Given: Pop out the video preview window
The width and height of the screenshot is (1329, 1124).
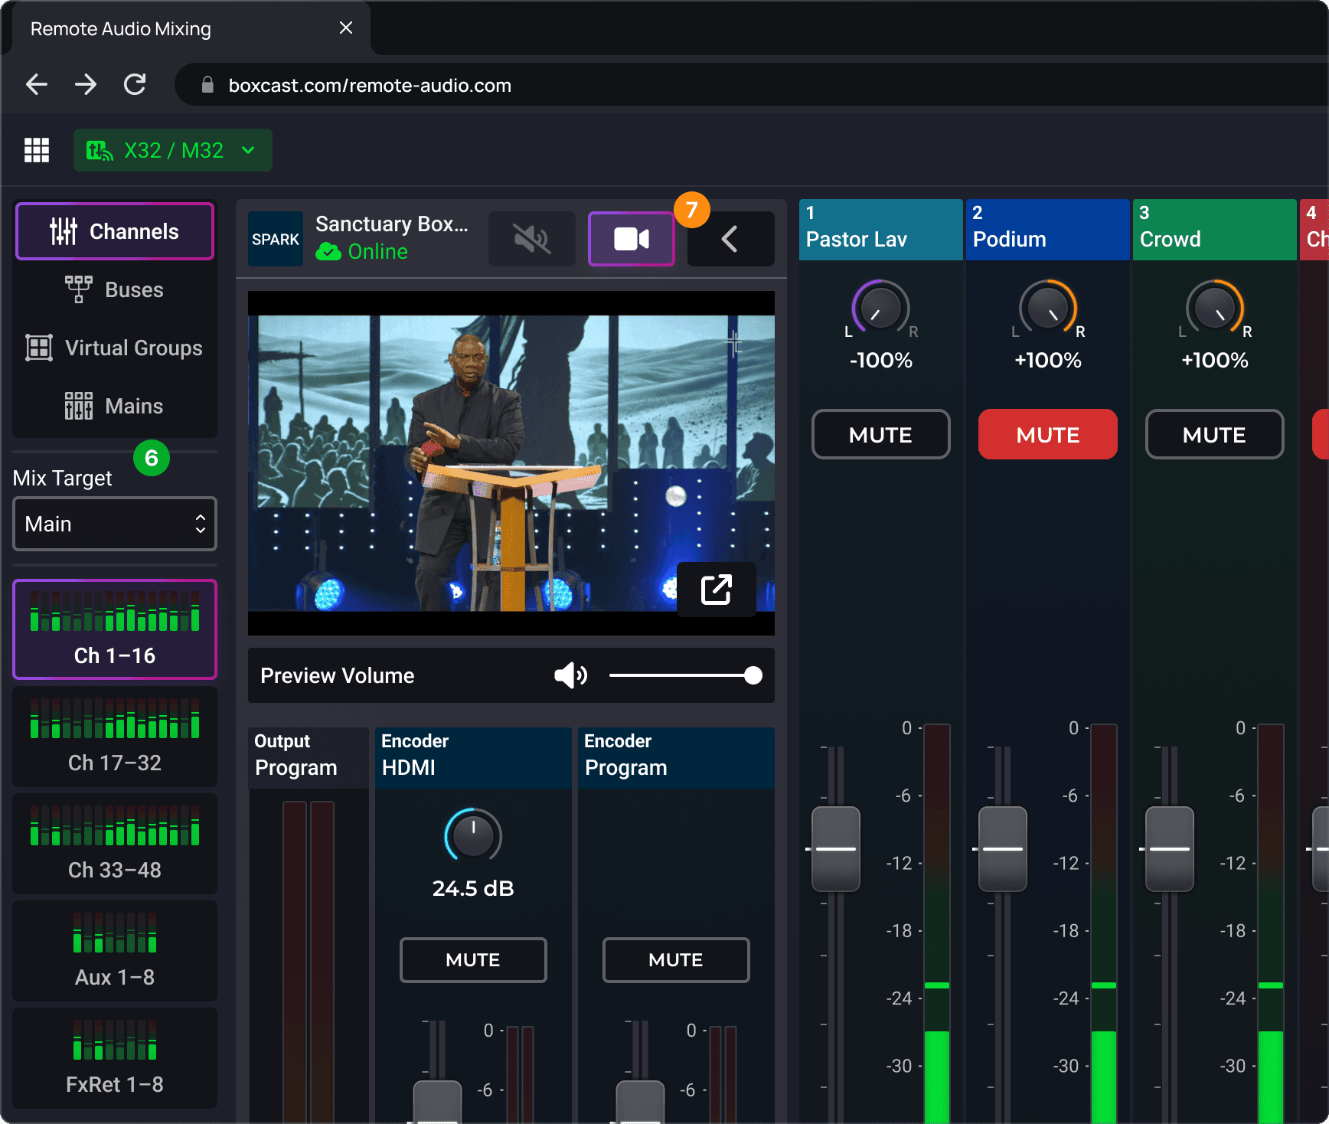Looking at the screenshot, I should coord(716,590).
